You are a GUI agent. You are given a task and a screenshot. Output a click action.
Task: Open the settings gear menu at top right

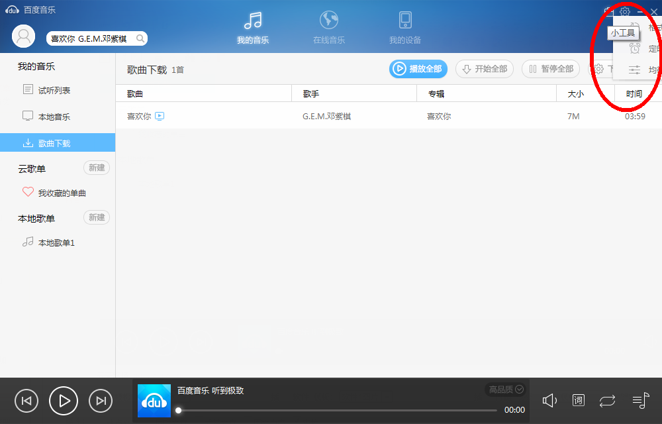[x=625, y=11]
